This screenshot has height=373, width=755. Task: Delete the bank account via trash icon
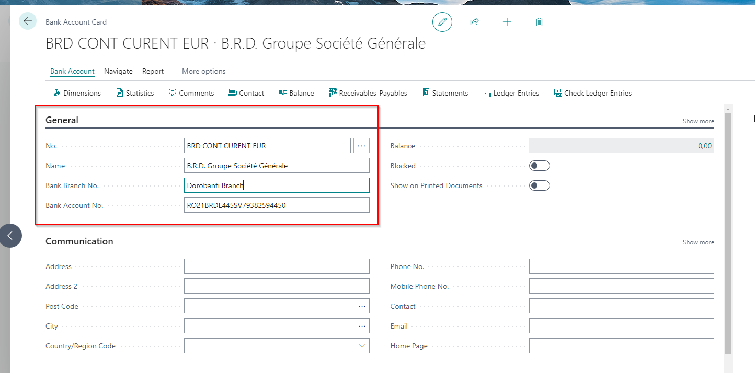(x=540, y=22)
